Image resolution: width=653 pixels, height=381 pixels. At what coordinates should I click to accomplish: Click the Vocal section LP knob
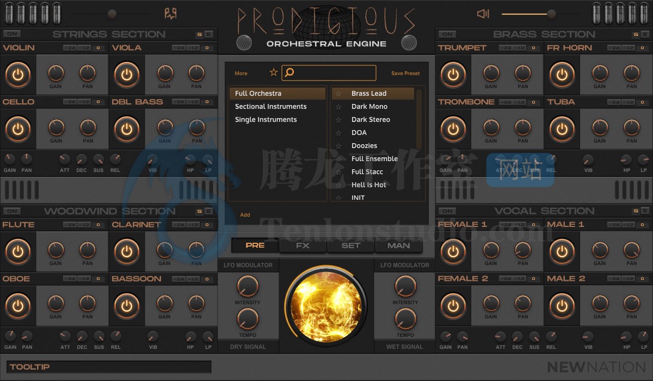coord(644,336)
